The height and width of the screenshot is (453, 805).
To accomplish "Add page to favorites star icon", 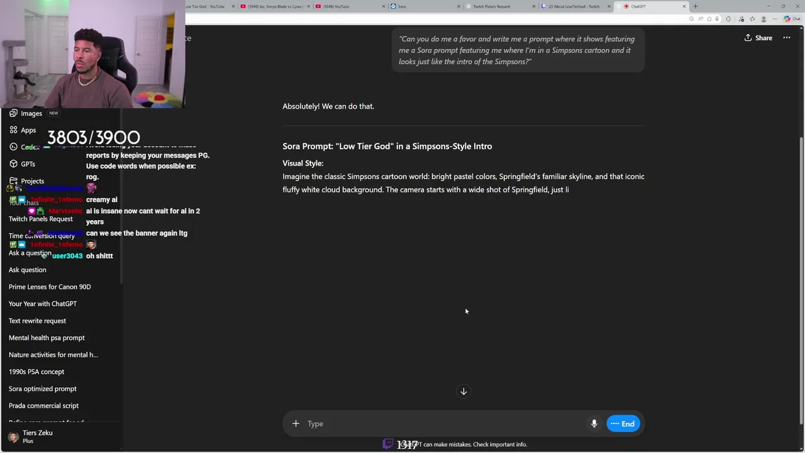I will coord(709,19).
